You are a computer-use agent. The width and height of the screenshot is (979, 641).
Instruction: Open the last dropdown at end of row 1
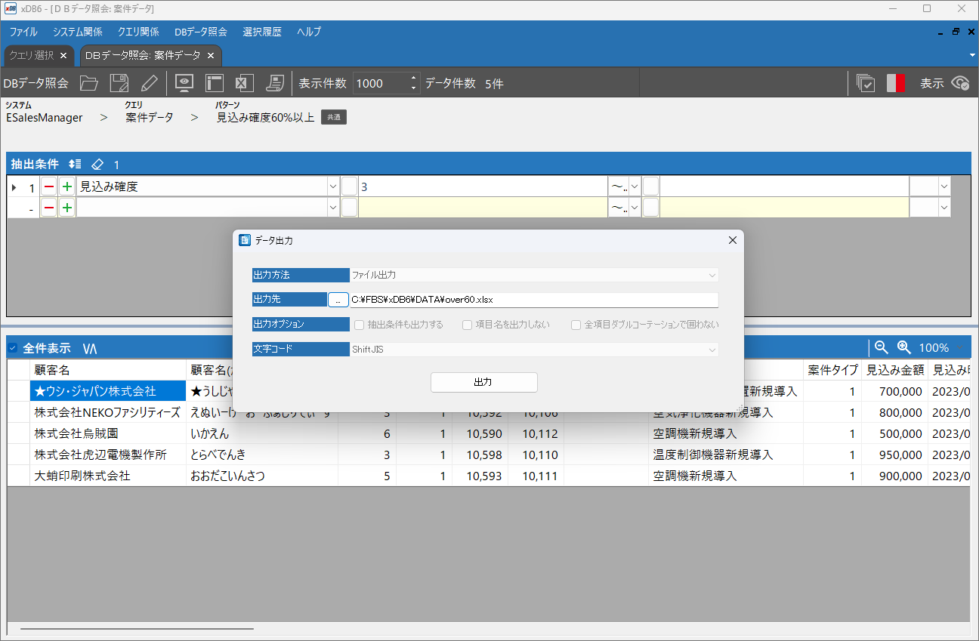point(943,186)
